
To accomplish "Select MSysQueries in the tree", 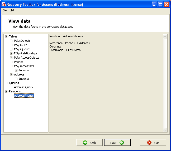I will (22, 49).
